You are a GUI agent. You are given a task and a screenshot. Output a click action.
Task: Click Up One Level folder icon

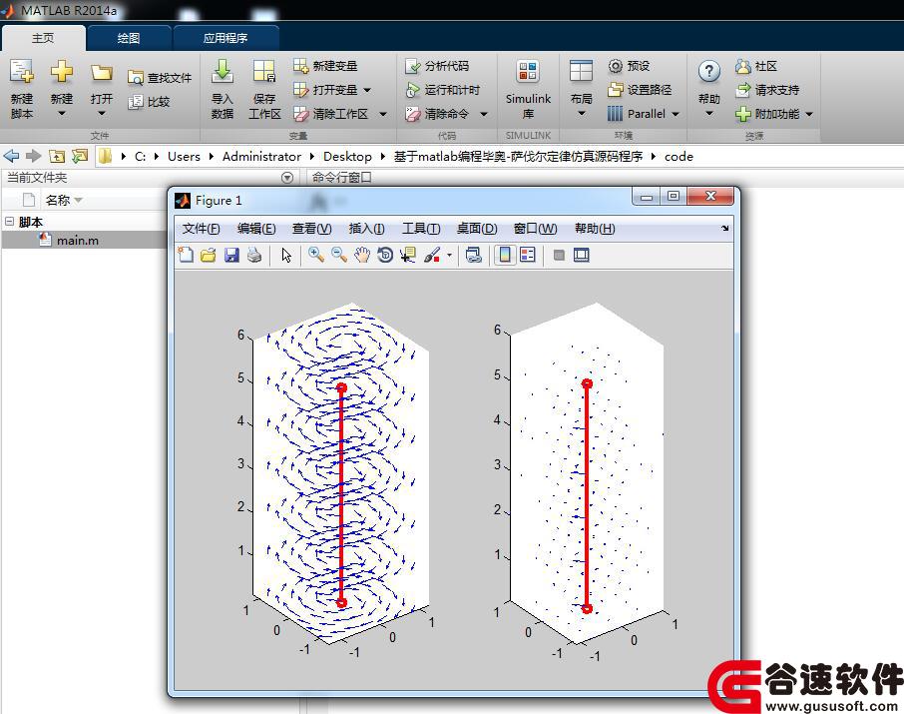point(57,156)
